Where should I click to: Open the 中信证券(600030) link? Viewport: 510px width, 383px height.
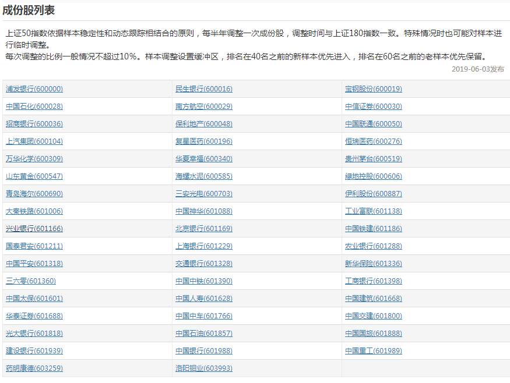click(x=374, y=107)
